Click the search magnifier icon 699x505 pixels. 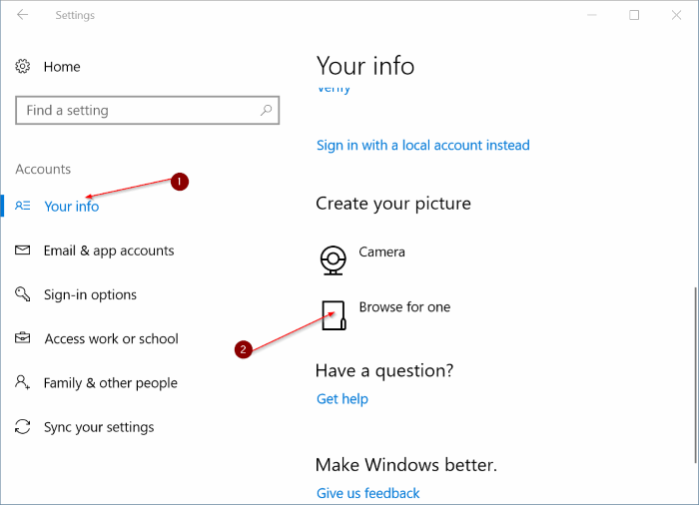(267, 110)
